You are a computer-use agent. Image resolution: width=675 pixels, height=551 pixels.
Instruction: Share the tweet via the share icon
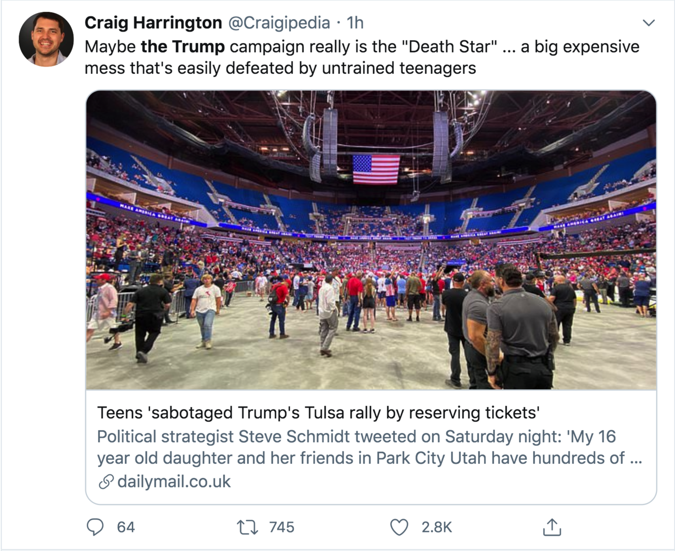(x=552, y=527)
